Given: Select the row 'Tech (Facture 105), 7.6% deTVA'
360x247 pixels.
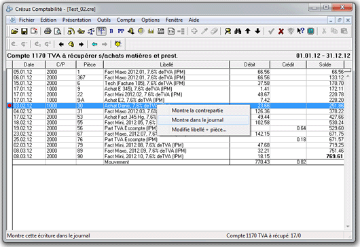Looking at the screenshot, I should 178,83.
